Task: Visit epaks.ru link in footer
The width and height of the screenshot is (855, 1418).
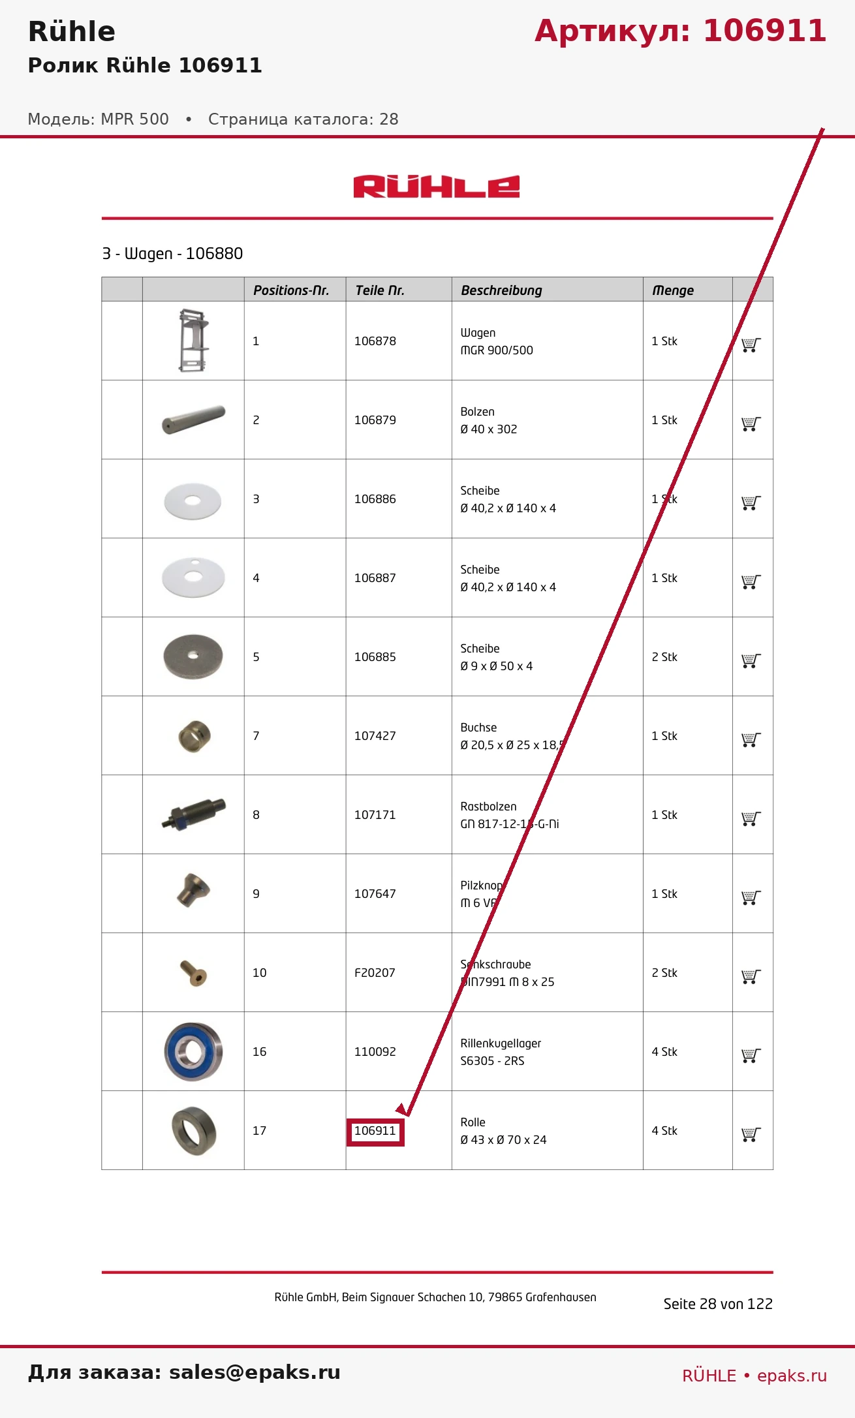Action: (792, 1376)
